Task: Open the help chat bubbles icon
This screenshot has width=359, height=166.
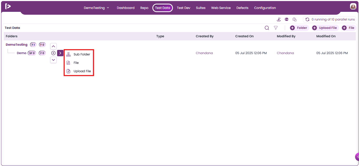Action: (x=295, y=19)
